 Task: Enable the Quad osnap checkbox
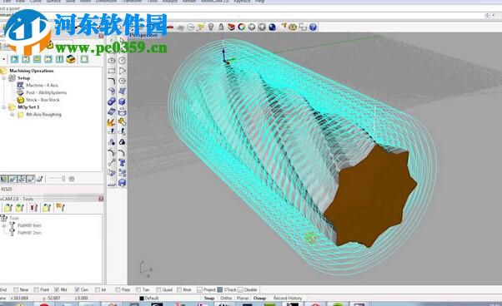[x=158, y=289]
